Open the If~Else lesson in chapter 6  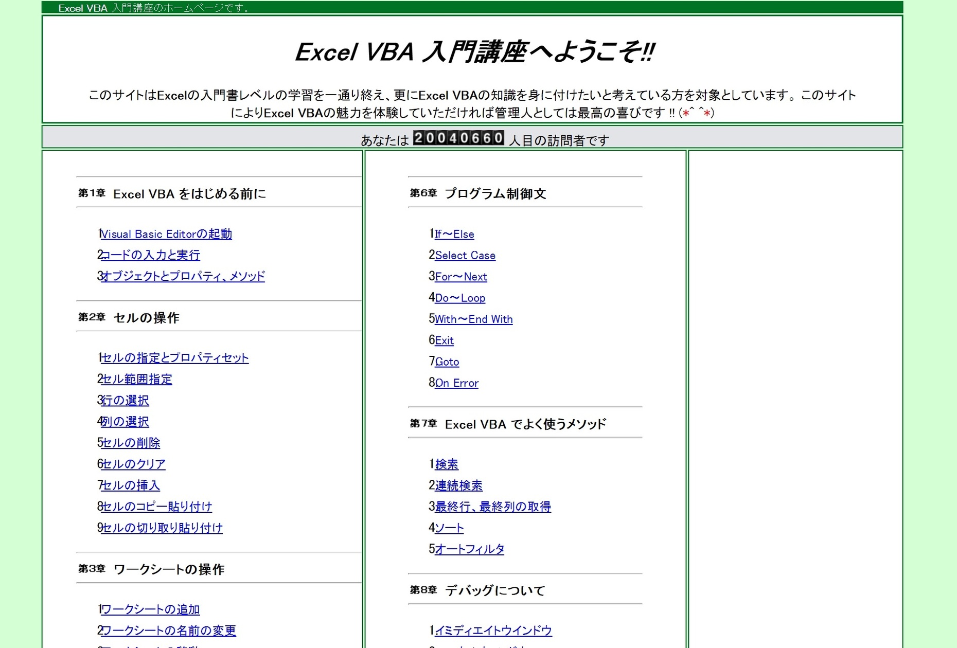455,234
